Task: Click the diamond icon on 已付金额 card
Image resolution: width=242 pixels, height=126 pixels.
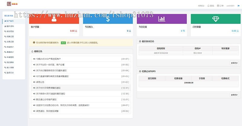Action: (215, 19)
